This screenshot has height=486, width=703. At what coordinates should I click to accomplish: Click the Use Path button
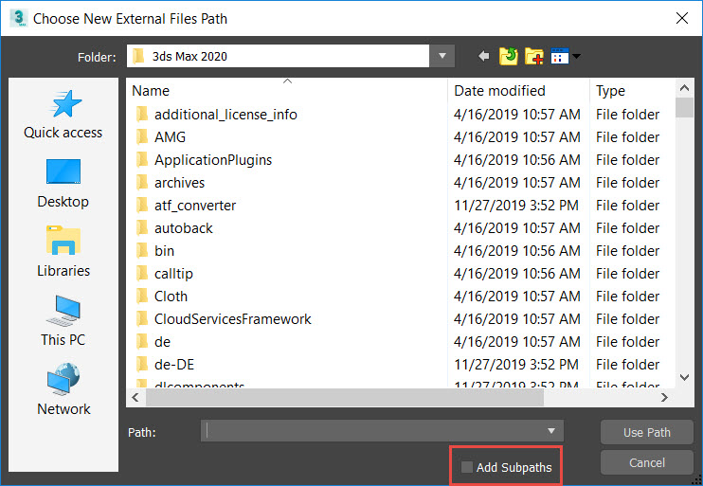646,432
